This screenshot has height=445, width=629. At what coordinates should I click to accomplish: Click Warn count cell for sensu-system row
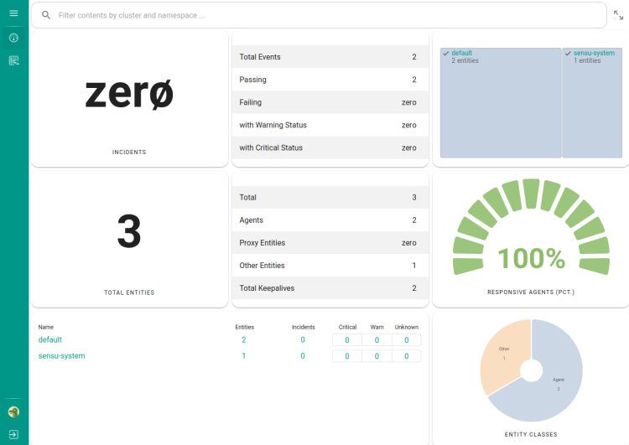pyautogui.click(x=377, y=356)
